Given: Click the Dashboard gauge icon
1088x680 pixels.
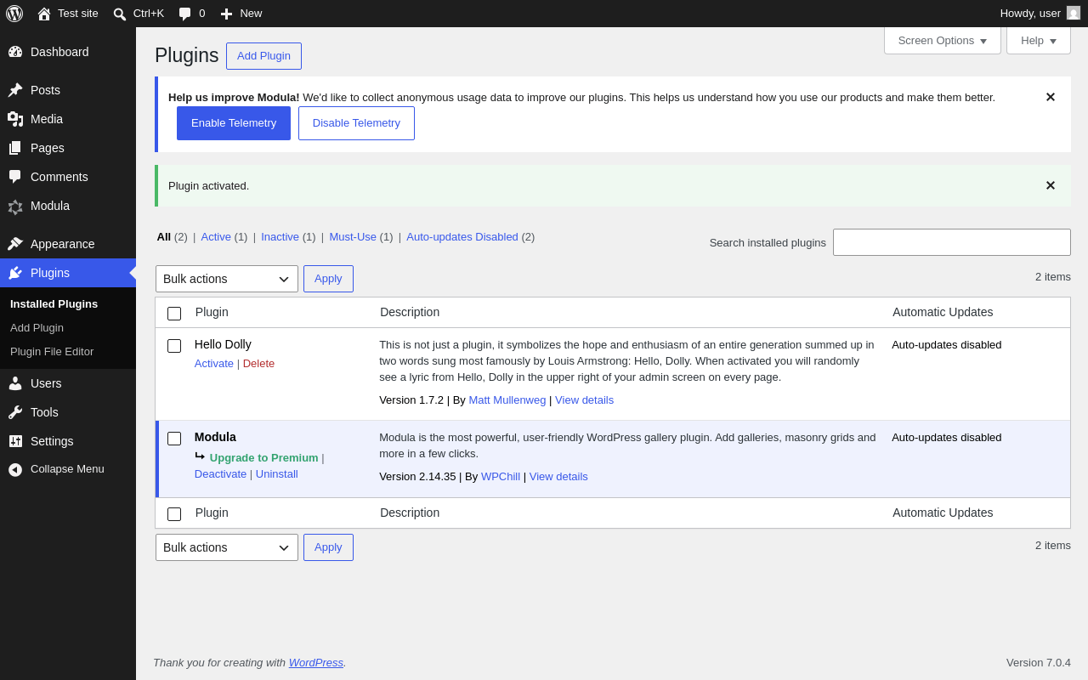Looking at the screenshot, I should click(15, 52).
